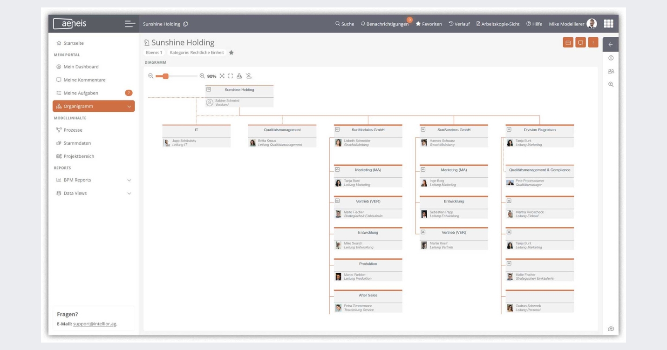Click the Kategorie: Rechtliche Einheit tag

[x=197, y=53]
